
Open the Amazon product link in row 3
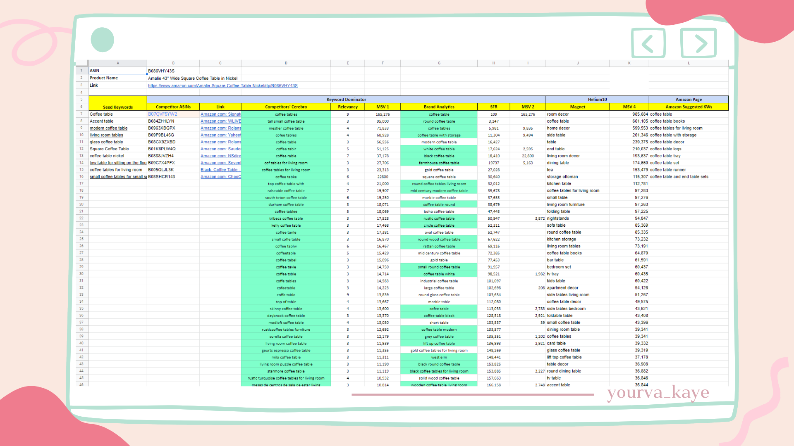coord(222,85)
